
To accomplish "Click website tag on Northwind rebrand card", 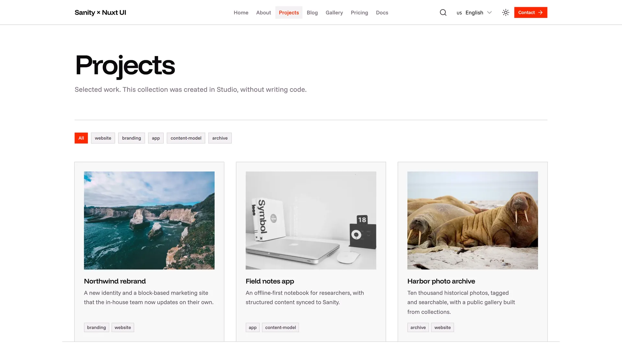I will coord(123,328).
